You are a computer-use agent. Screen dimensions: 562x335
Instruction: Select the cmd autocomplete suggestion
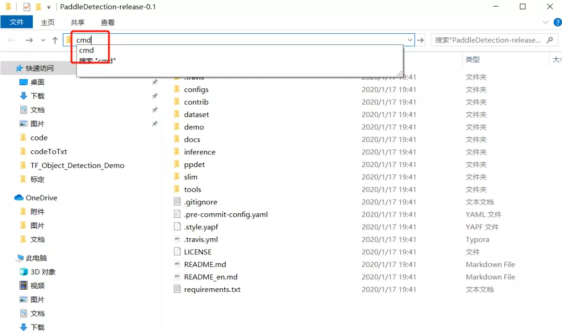pyautogui.click(x=86, y=50)
